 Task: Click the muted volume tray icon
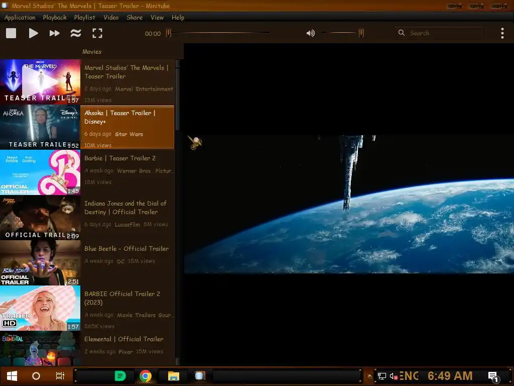(394, 376)
